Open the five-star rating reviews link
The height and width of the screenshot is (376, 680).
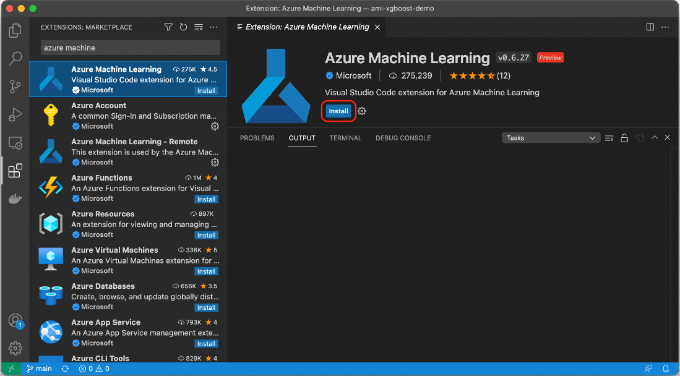(480, 75)
